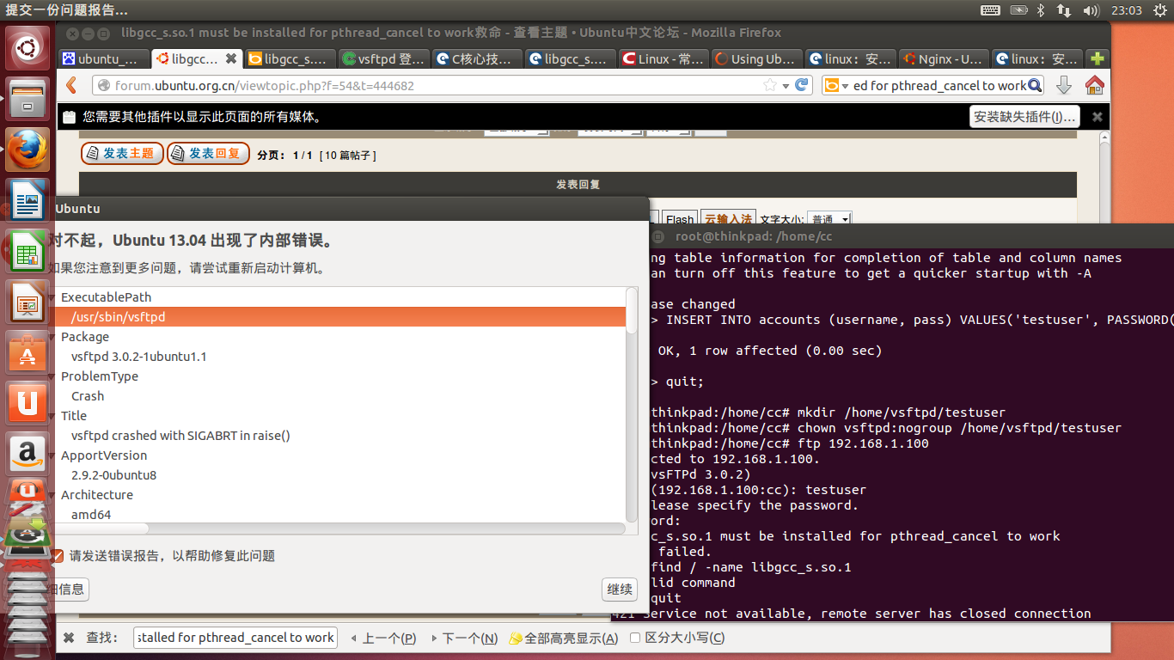Viewport: 1174px width, 660px height.
Task: Switch to the Linux - 常 tab
Action: point(663,59)
